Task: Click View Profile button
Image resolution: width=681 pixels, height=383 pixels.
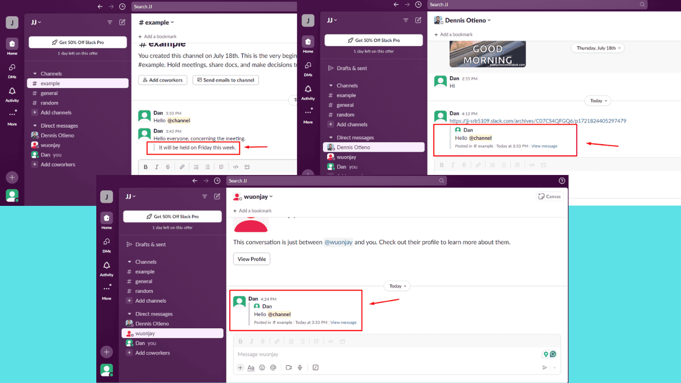Action: point(252,259)
